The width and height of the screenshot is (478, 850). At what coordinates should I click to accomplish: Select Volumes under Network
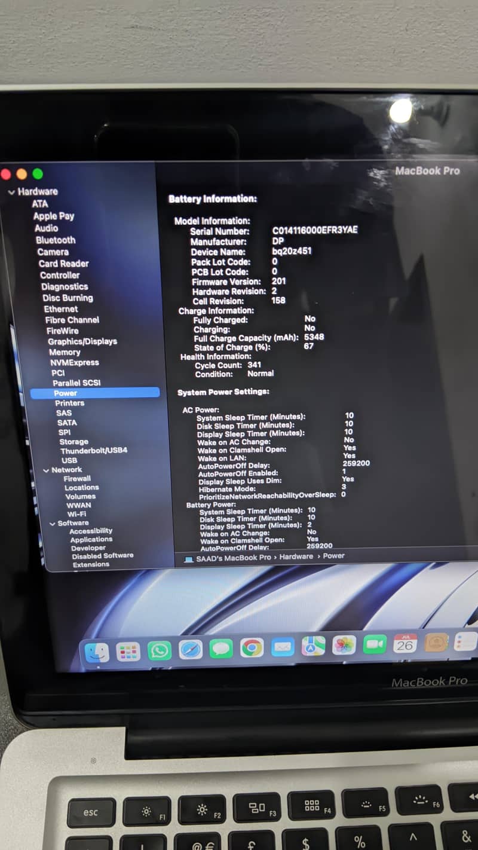tap(81, 496)
